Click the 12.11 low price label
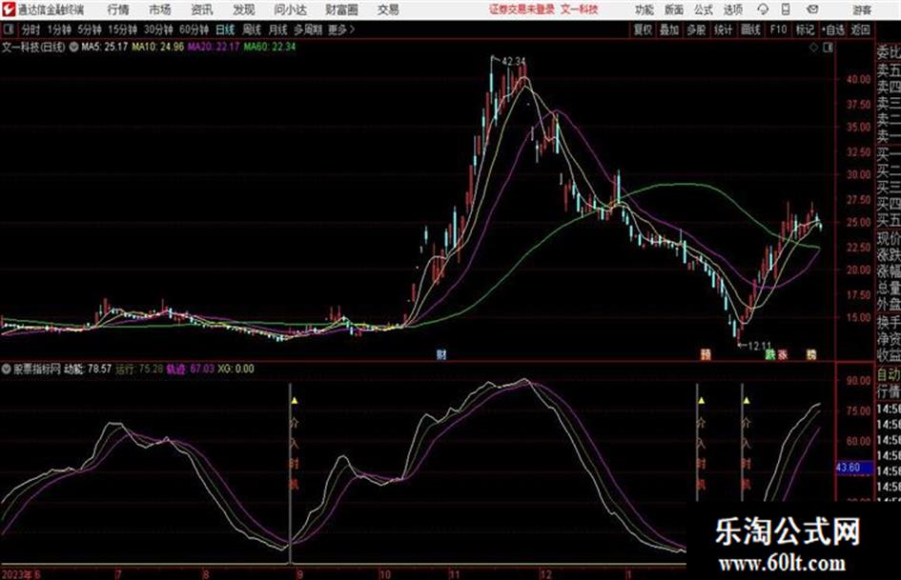Screen dimensions: 901x580 (x=759, y=346)
